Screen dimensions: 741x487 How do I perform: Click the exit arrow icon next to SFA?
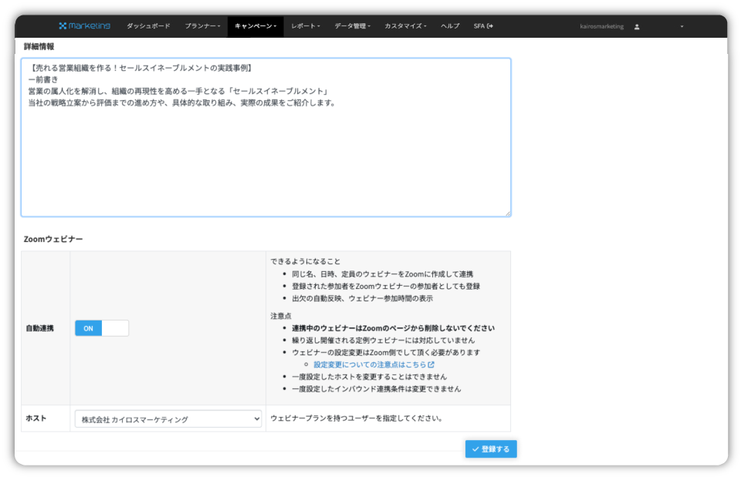click(489, 25)
